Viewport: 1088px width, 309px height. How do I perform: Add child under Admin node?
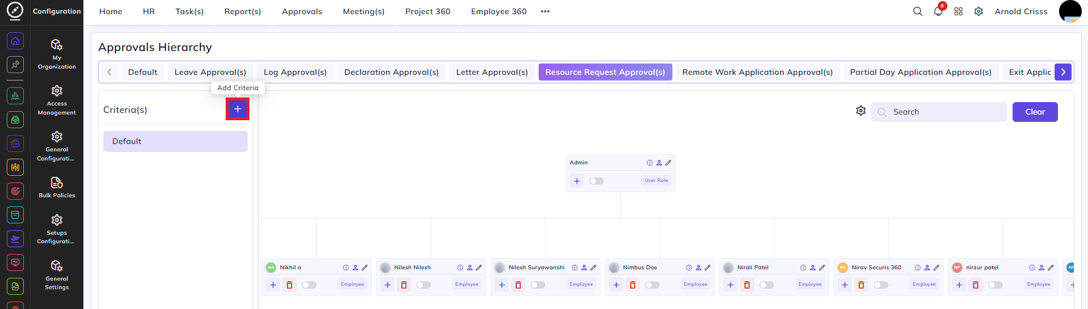pyautogui.click(x=577, y=181)
